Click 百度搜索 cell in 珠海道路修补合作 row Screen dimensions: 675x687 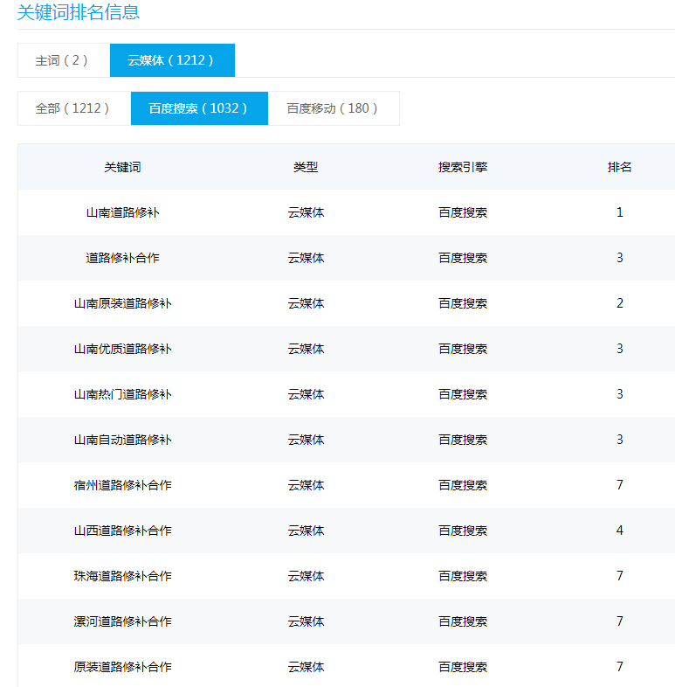tap(463, 576)
